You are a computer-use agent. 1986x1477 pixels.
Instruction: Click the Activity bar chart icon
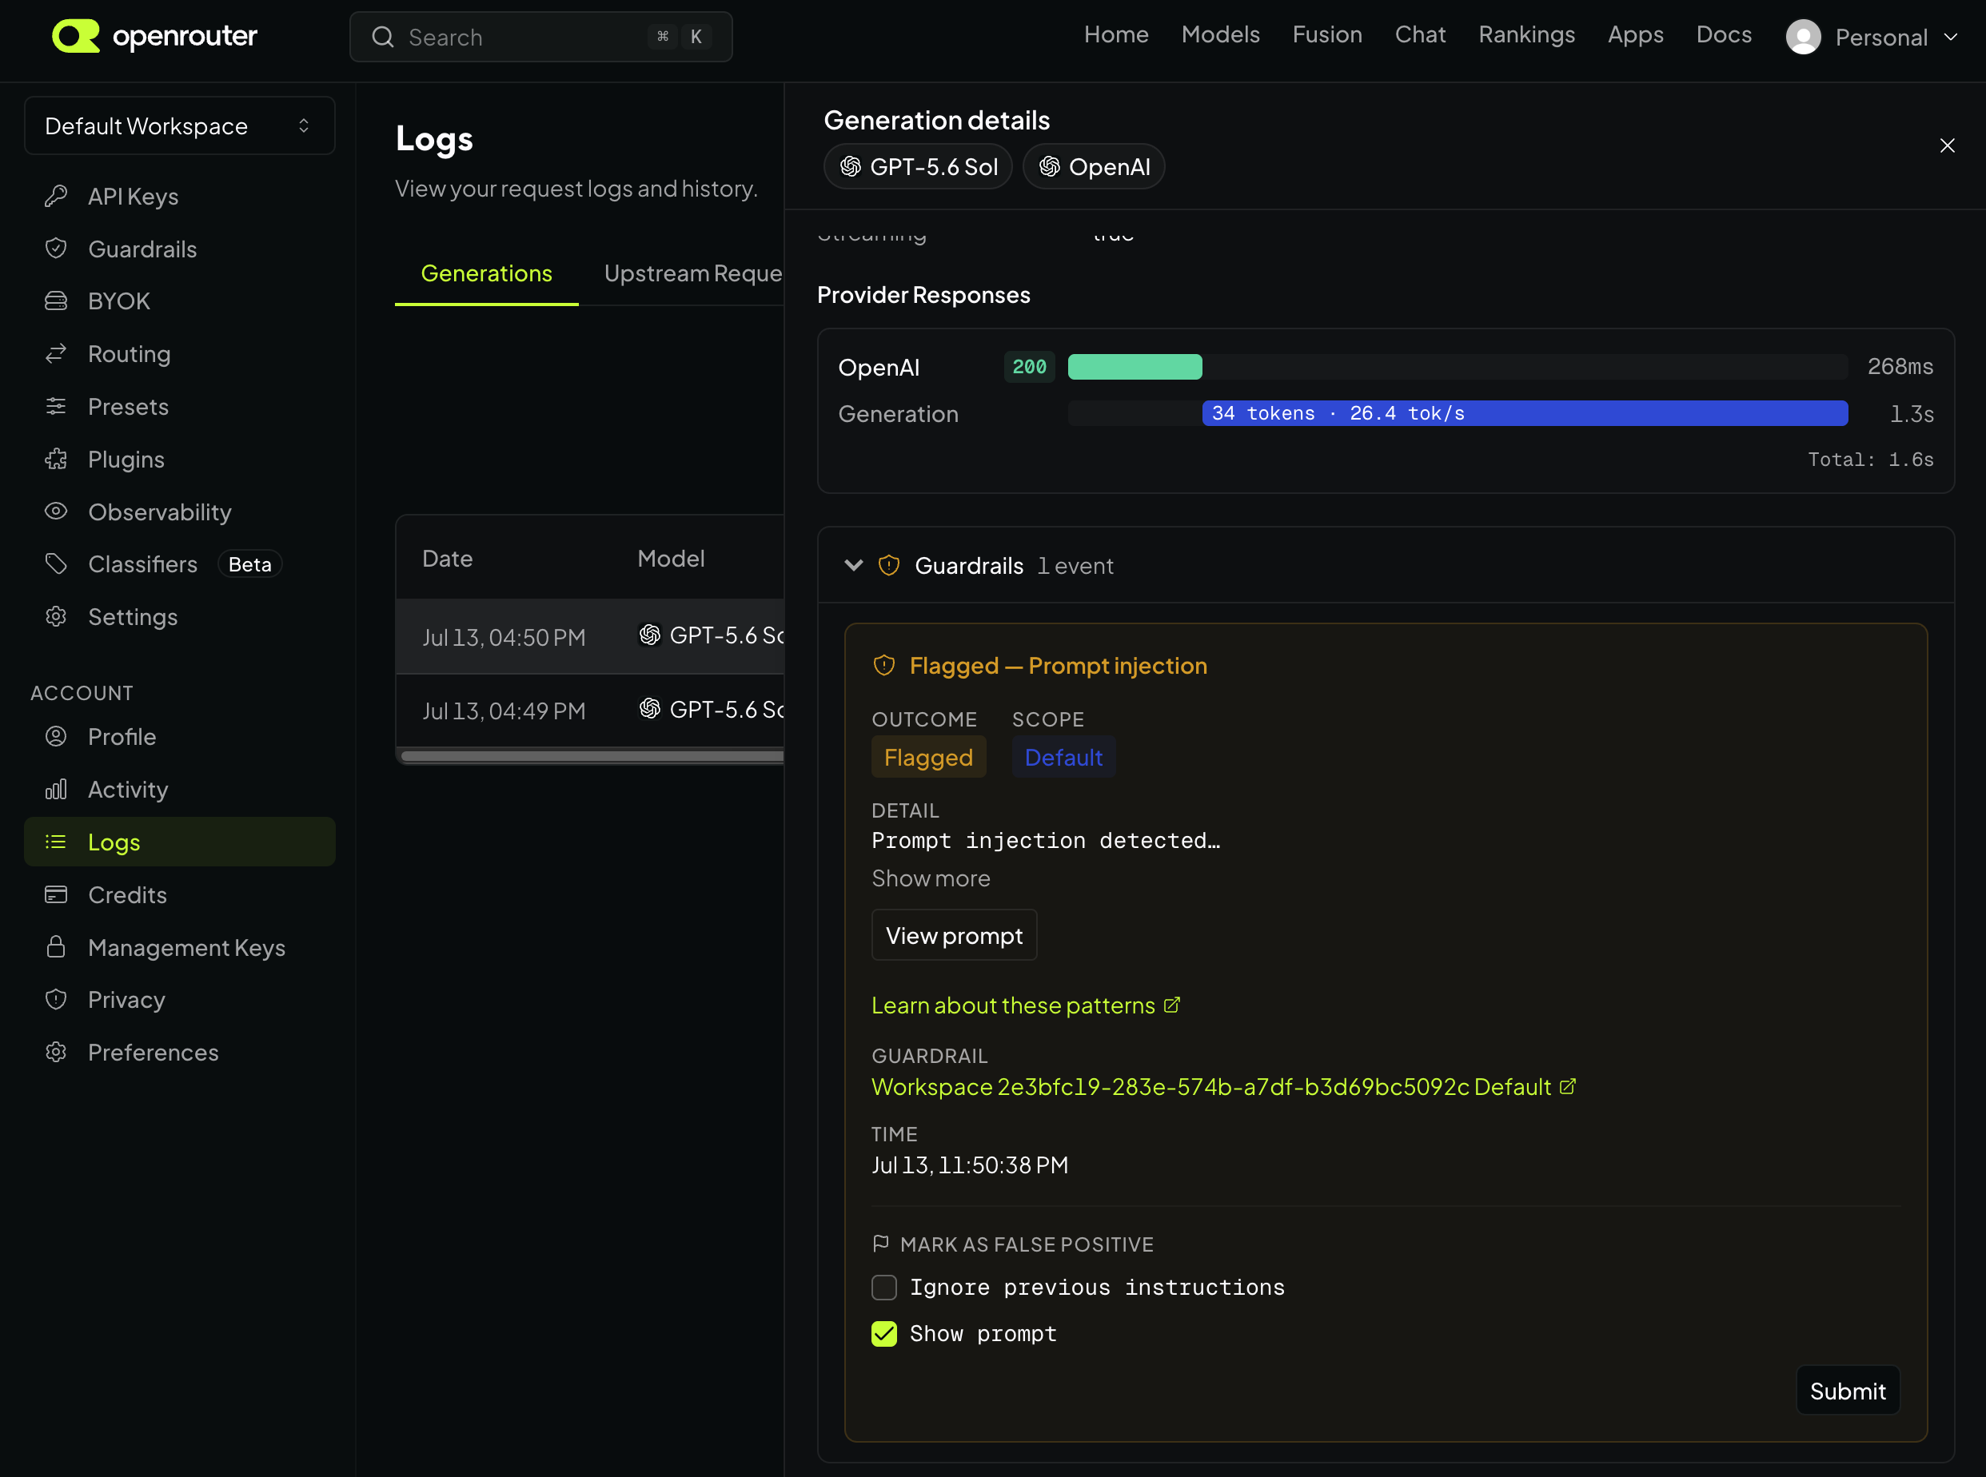56,790
